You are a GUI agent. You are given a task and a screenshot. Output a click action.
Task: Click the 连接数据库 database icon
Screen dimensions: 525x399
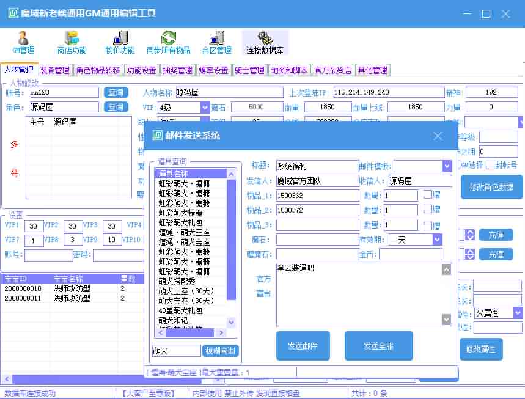point(265,42)
